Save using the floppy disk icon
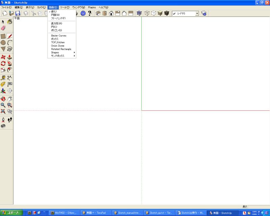 coord(18,13)
